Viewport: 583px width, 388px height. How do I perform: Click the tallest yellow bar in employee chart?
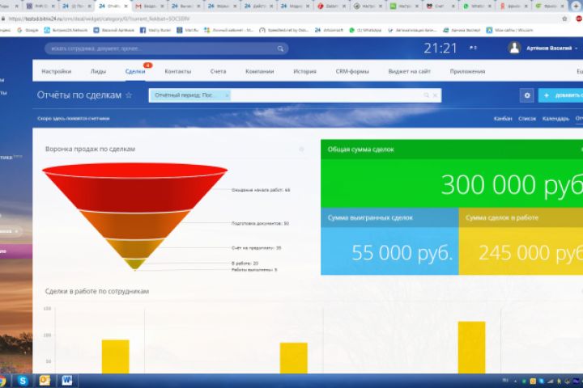[x=471, y=348]
